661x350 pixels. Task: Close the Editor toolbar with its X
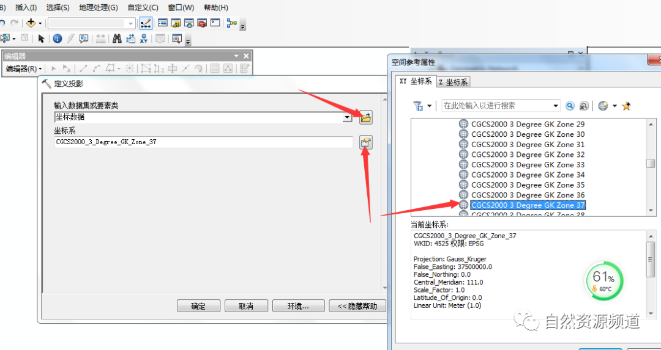click(246, 56)
